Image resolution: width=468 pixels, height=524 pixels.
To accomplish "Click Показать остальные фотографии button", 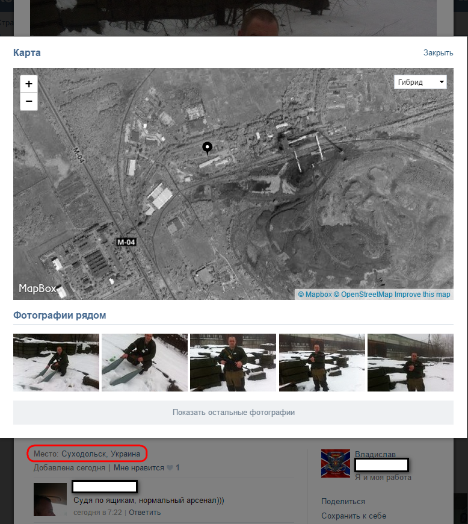I will (233, 413).
